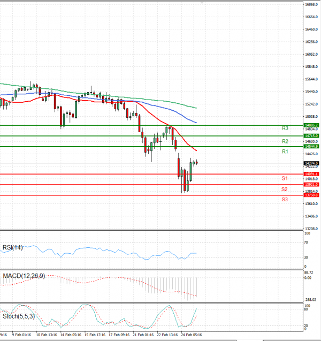Click the 24 Feb 05:16 time label

pos(191,335)
